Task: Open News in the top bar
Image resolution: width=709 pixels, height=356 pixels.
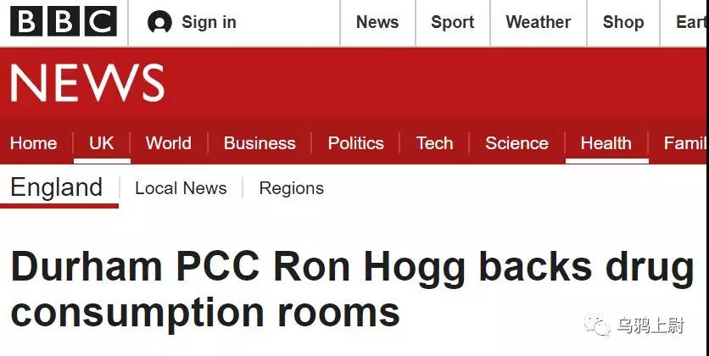Action: tap(377, 22)
